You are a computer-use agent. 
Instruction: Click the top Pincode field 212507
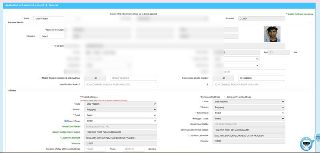(x=262, y=19)
